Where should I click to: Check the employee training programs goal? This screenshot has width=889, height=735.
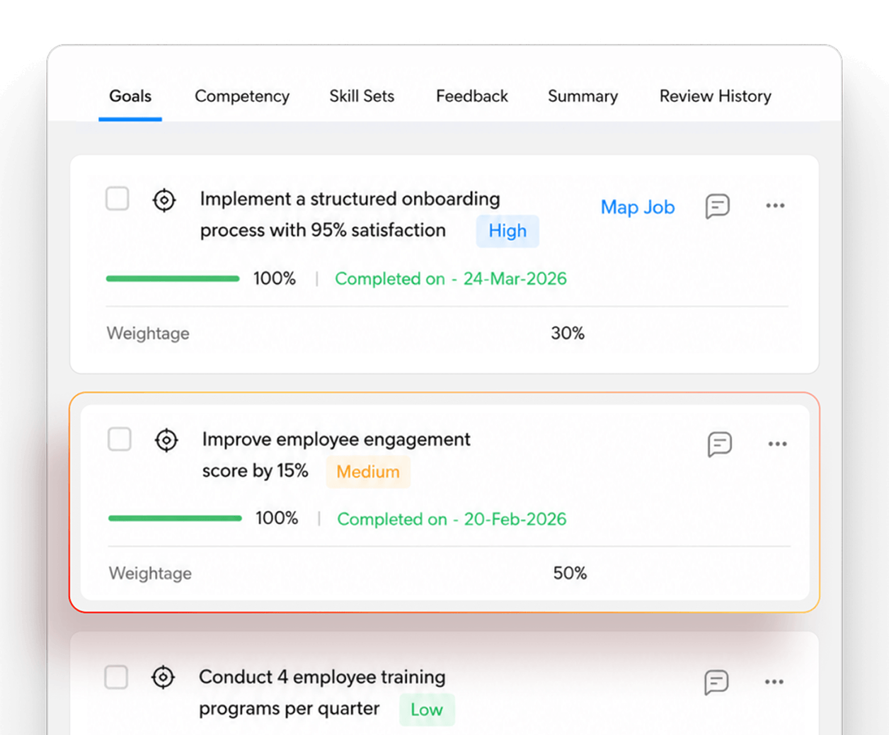click(x=116, y=677)
